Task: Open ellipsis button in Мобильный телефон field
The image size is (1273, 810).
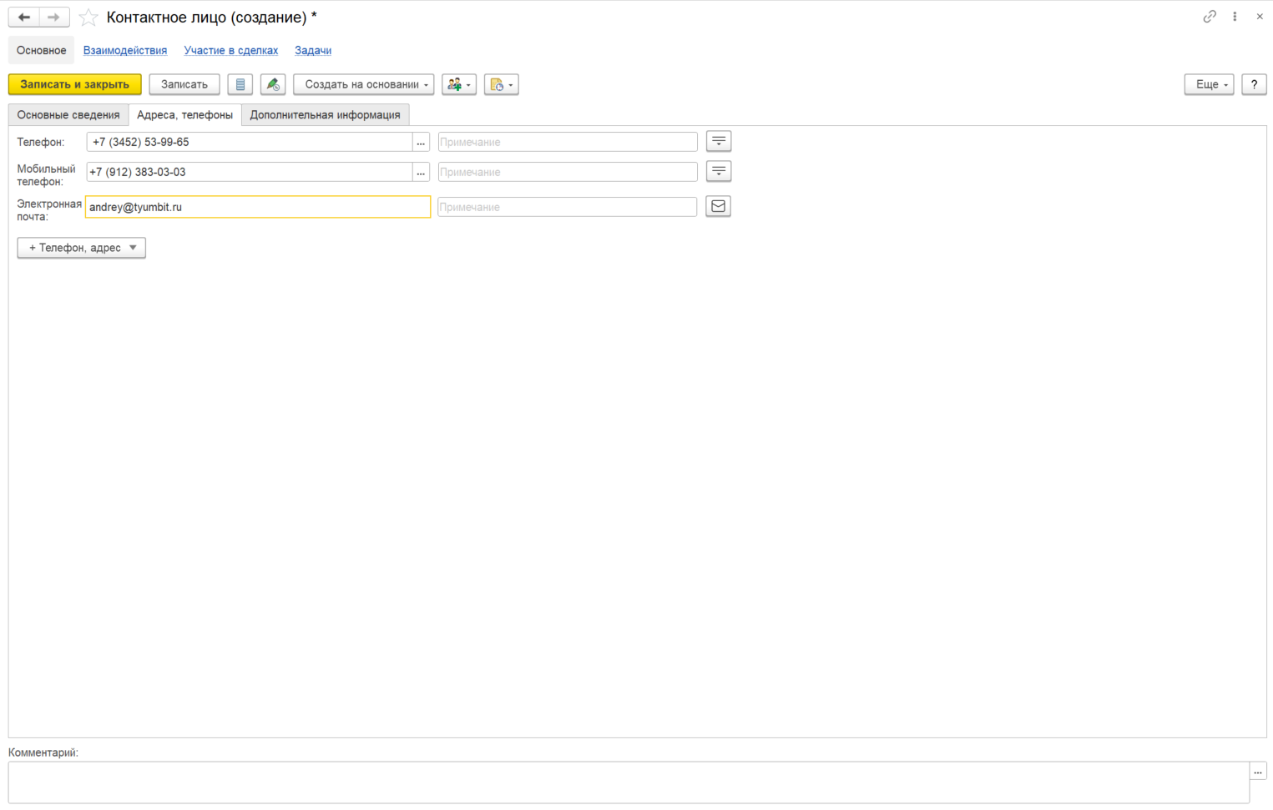Action: (421, 172)
